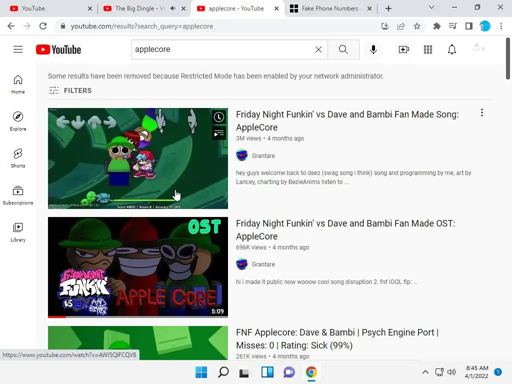Open Shorts in sidebar

18,158
